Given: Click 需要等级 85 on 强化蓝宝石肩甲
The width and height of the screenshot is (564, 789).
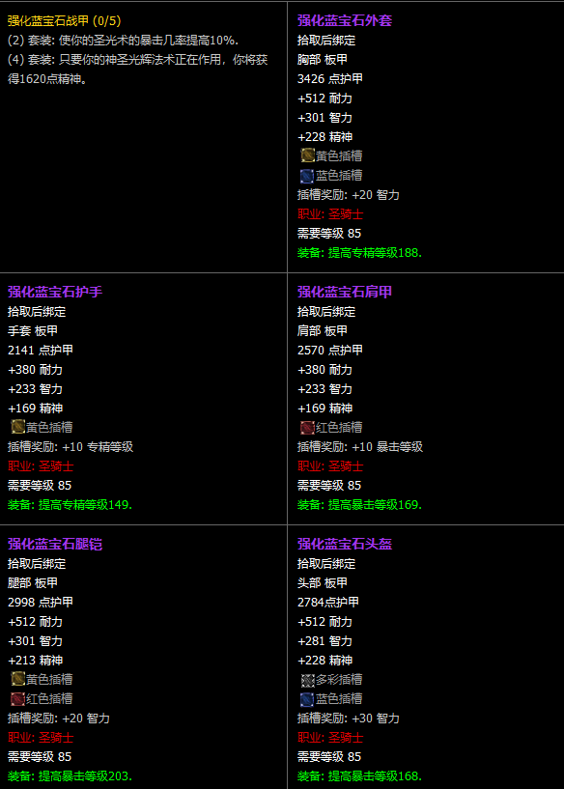Looking at the screenshot, I should pyautogui.click(x=329, y=486).
